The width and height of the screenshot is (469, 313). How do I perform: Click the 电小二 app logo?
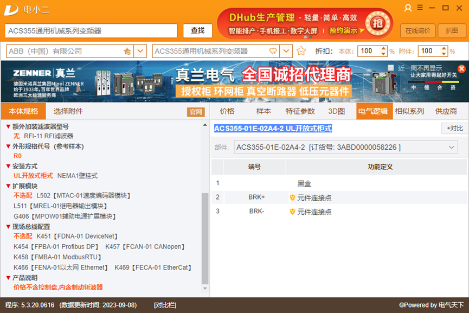tap(11, 10)
